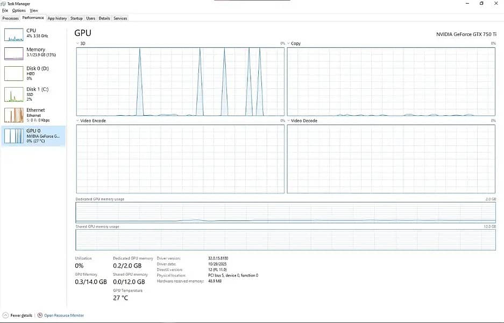Open the Video Encode engine dropdown

(x=77, y=121)
